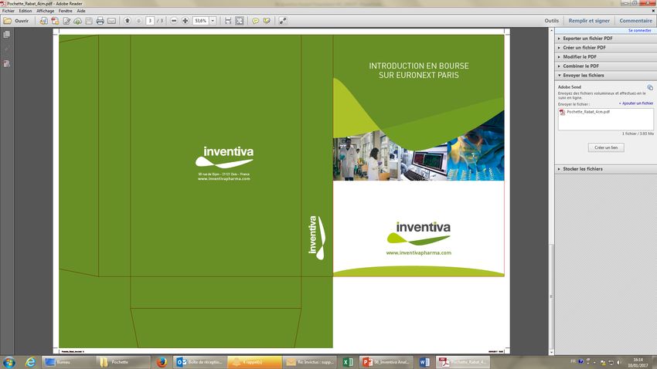
Task: Click the create PDF icon in toolbar
Action: pyautogui.click(x=55, y=21)
